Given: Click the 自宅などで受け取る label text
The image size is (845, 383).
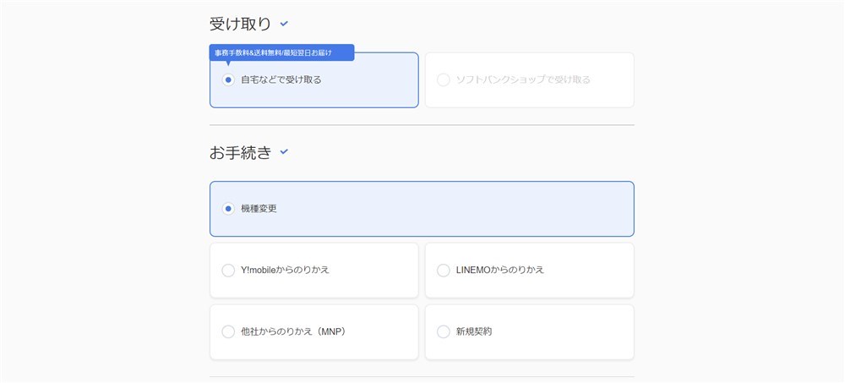Looking at the screenshot, I should [281, 79].
